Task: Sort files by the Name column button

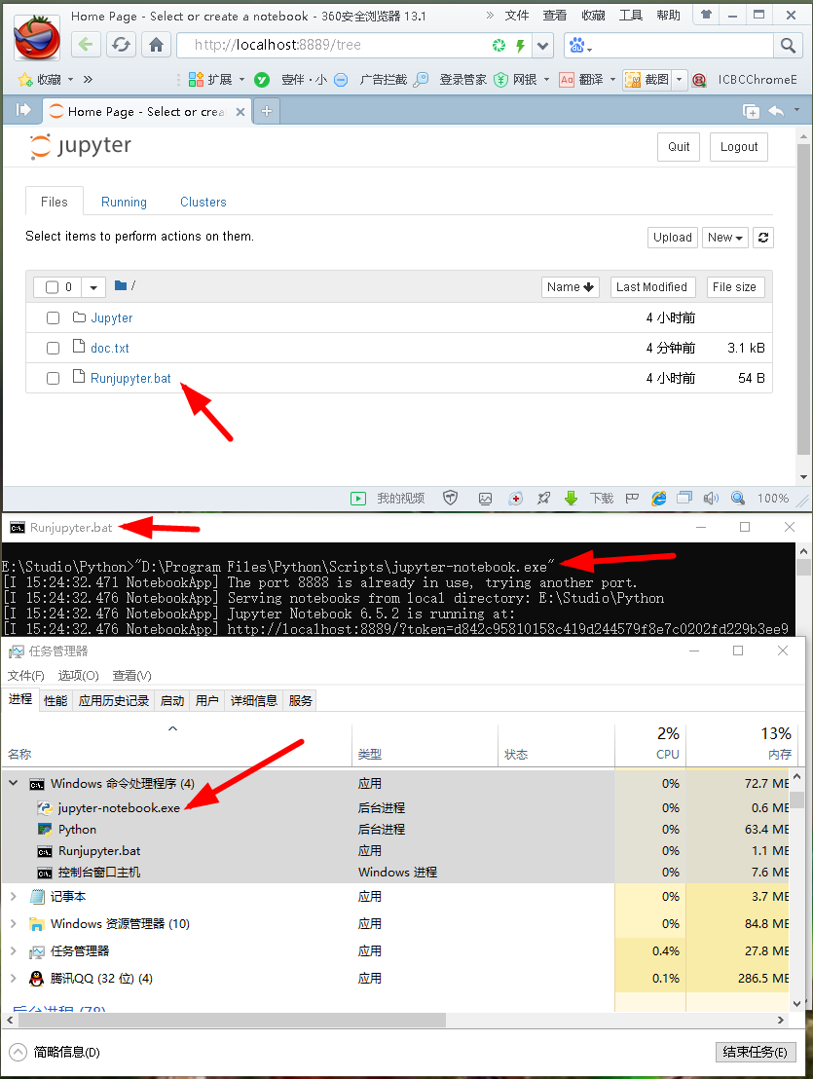Action: [571, 287]
